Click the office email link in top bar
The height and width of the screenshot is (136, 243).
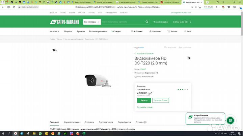pos(181,13)
